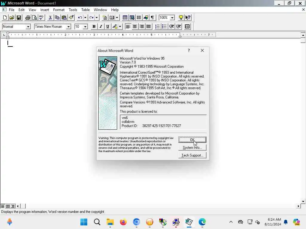Viewport: 306px width, 229px height.
Task: Undo the last action with the Undo arrow
Action: pos(80,18)
